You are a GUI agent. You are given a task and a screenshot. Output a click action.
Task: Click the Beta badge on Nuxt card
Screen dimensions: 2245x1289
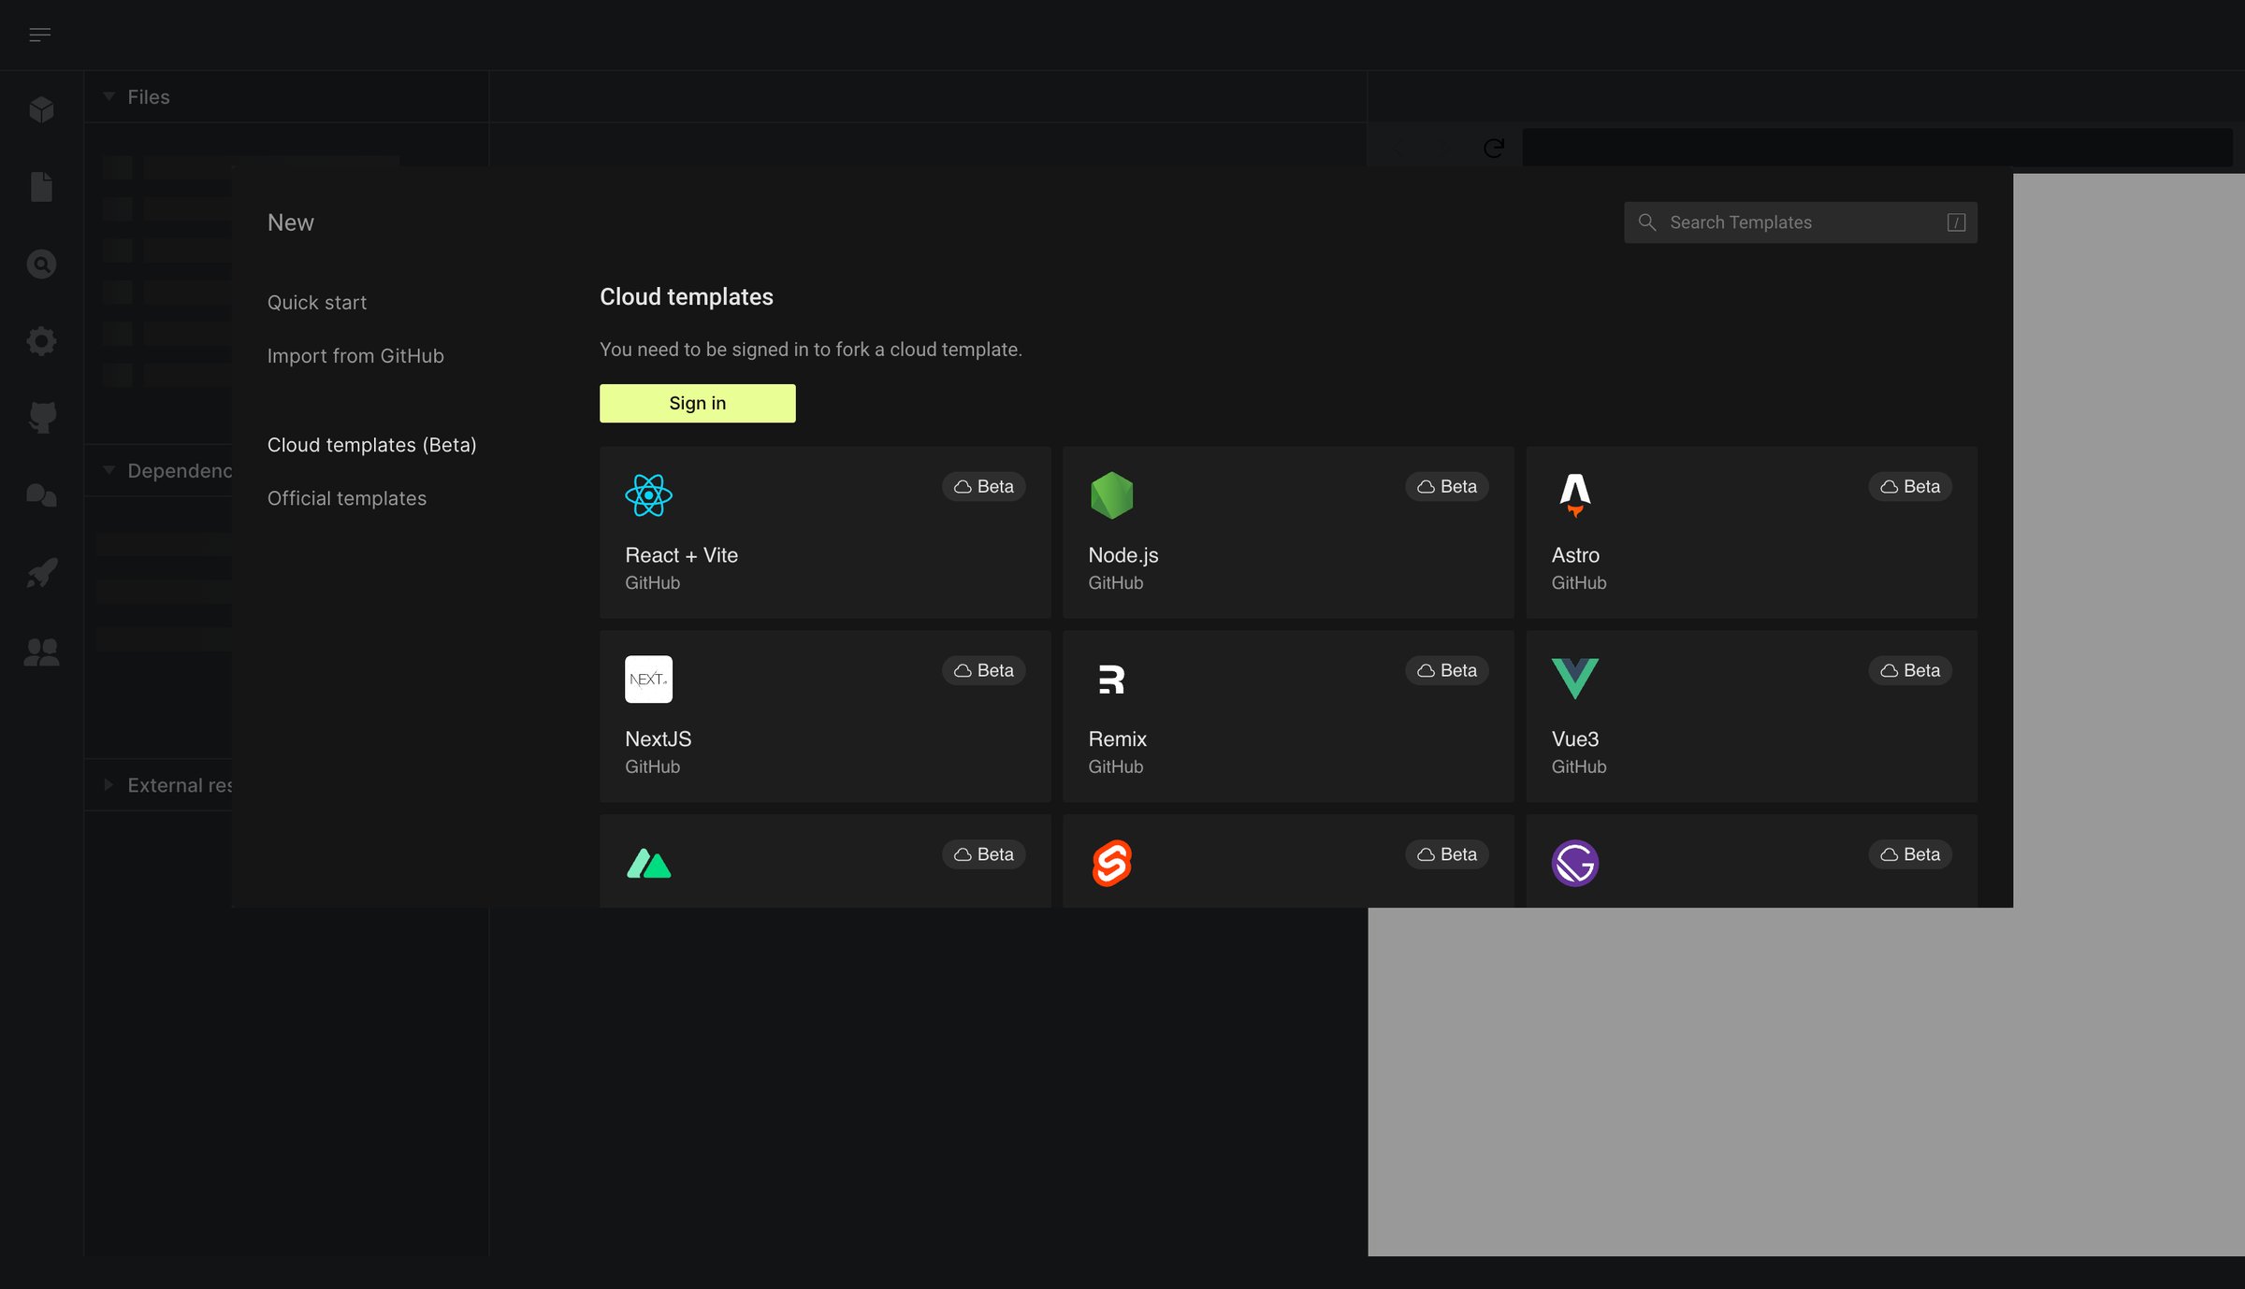coord(984,855)
